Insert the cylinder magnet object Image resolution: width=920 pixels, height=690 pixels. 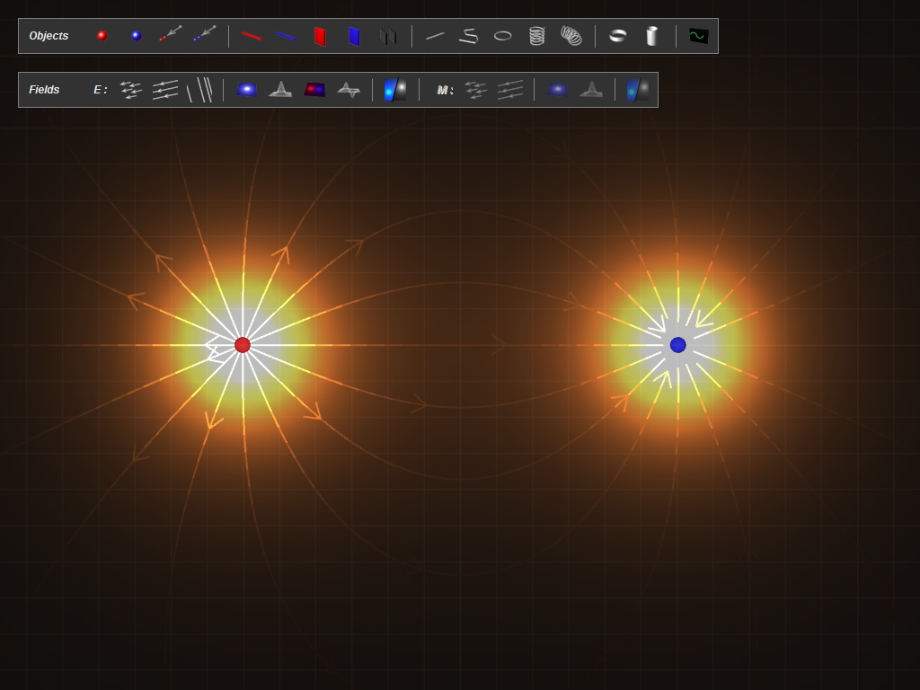click(x=652, y=36)
